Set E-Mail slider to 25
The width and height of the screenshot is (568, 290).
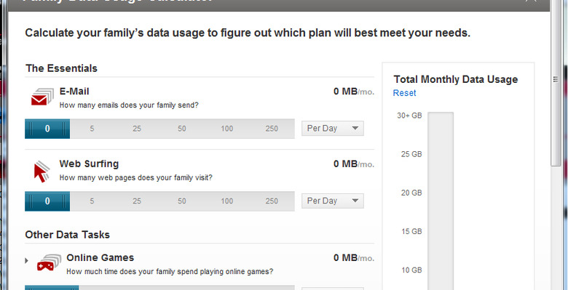pyautogui.click(x=137, y=129)
